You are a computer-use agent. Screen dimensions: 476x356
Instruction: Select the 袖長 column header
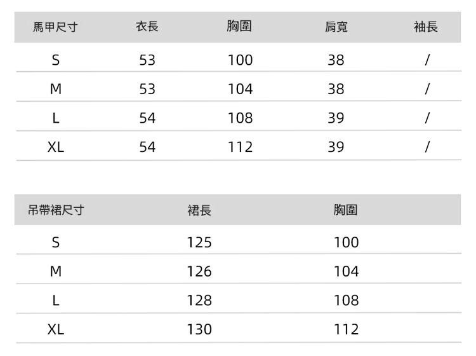point(426,27)
